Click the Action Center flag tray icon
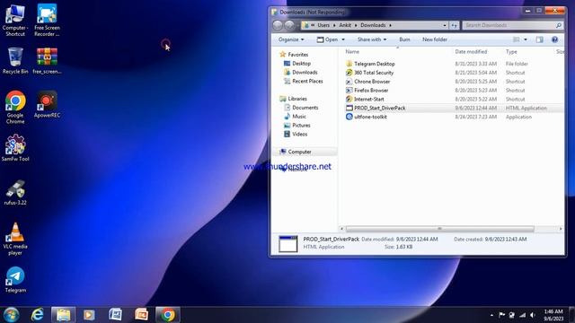 [501, 315]
